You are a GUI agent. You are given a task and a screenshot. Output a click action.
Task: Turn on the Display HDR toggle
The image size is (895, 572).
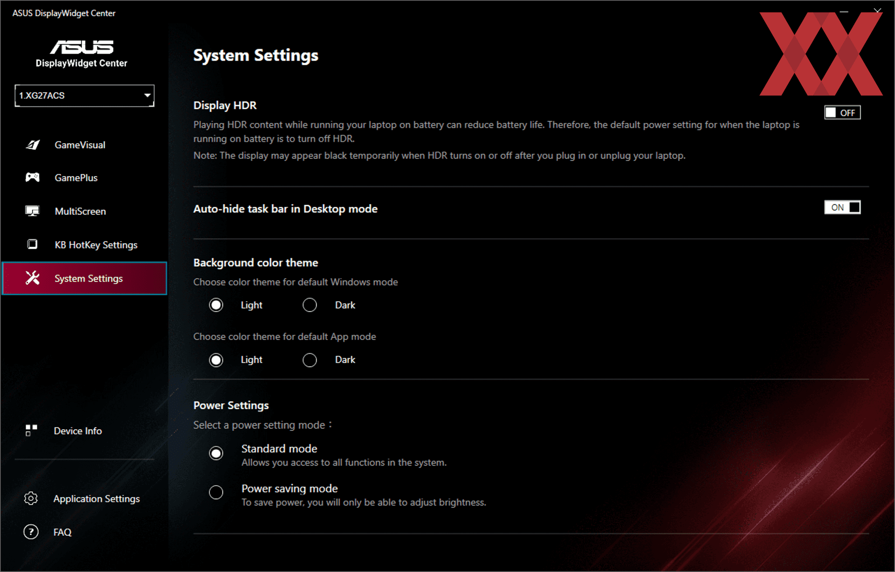[842, 112]
